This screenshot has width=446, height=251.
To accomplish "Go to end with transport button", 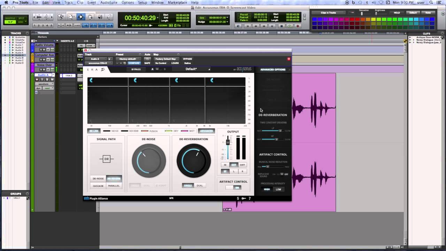I will pos(273,26).
